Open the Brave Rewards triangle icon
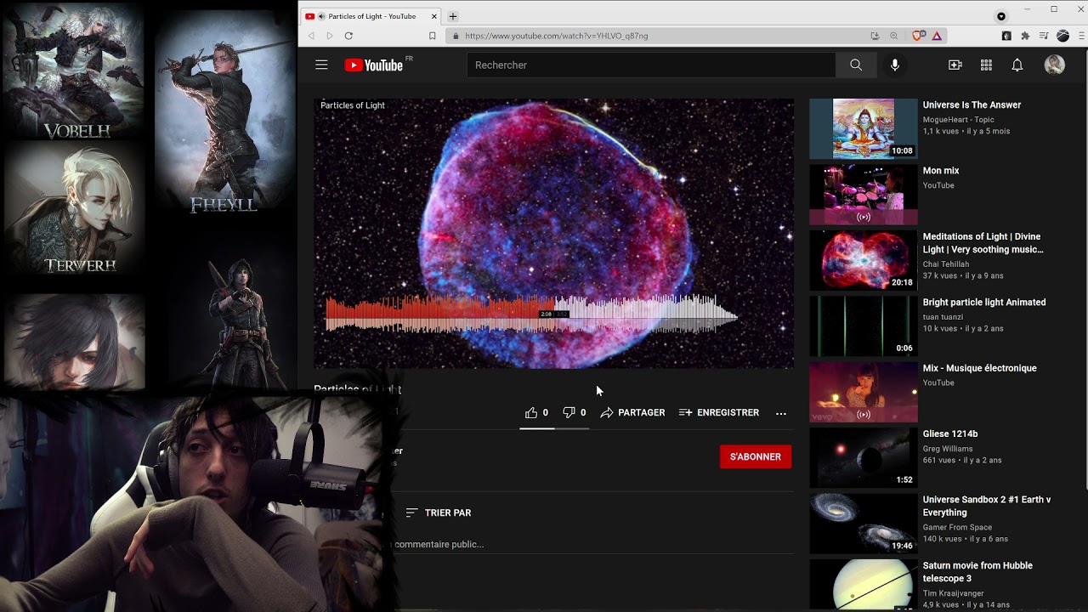1088x612 pixels. pyautogui.click(x=937, y=36)
